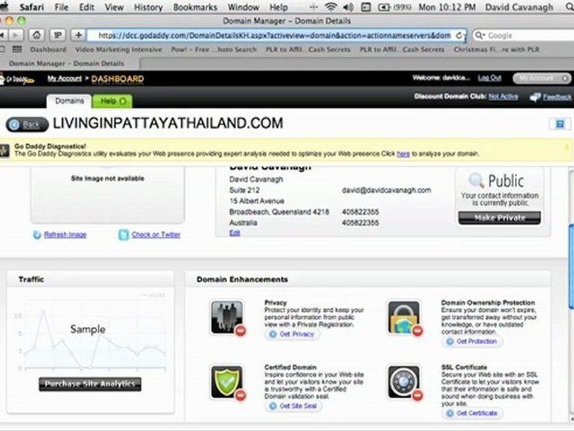Viewport: 574px width, 431px height.
Task: Dismiss the Go Daddy Diagnostics banner X
Action: pos(567,147)
